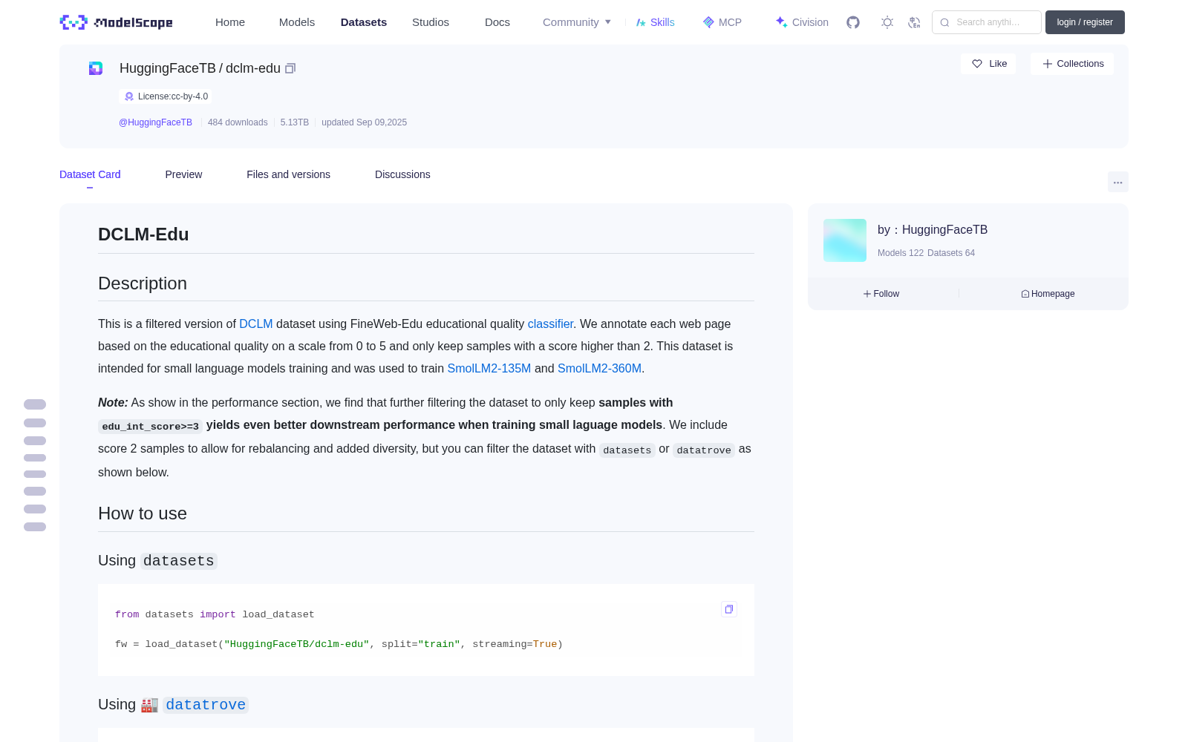Click the login / register button
The width and height of the screenshot is (1188, 742).
click(1085, 22)
